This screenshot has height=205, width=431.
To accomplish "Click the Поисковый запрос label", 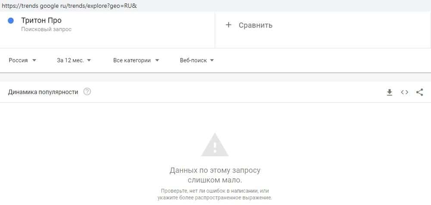I will click(x=46, y=29).
